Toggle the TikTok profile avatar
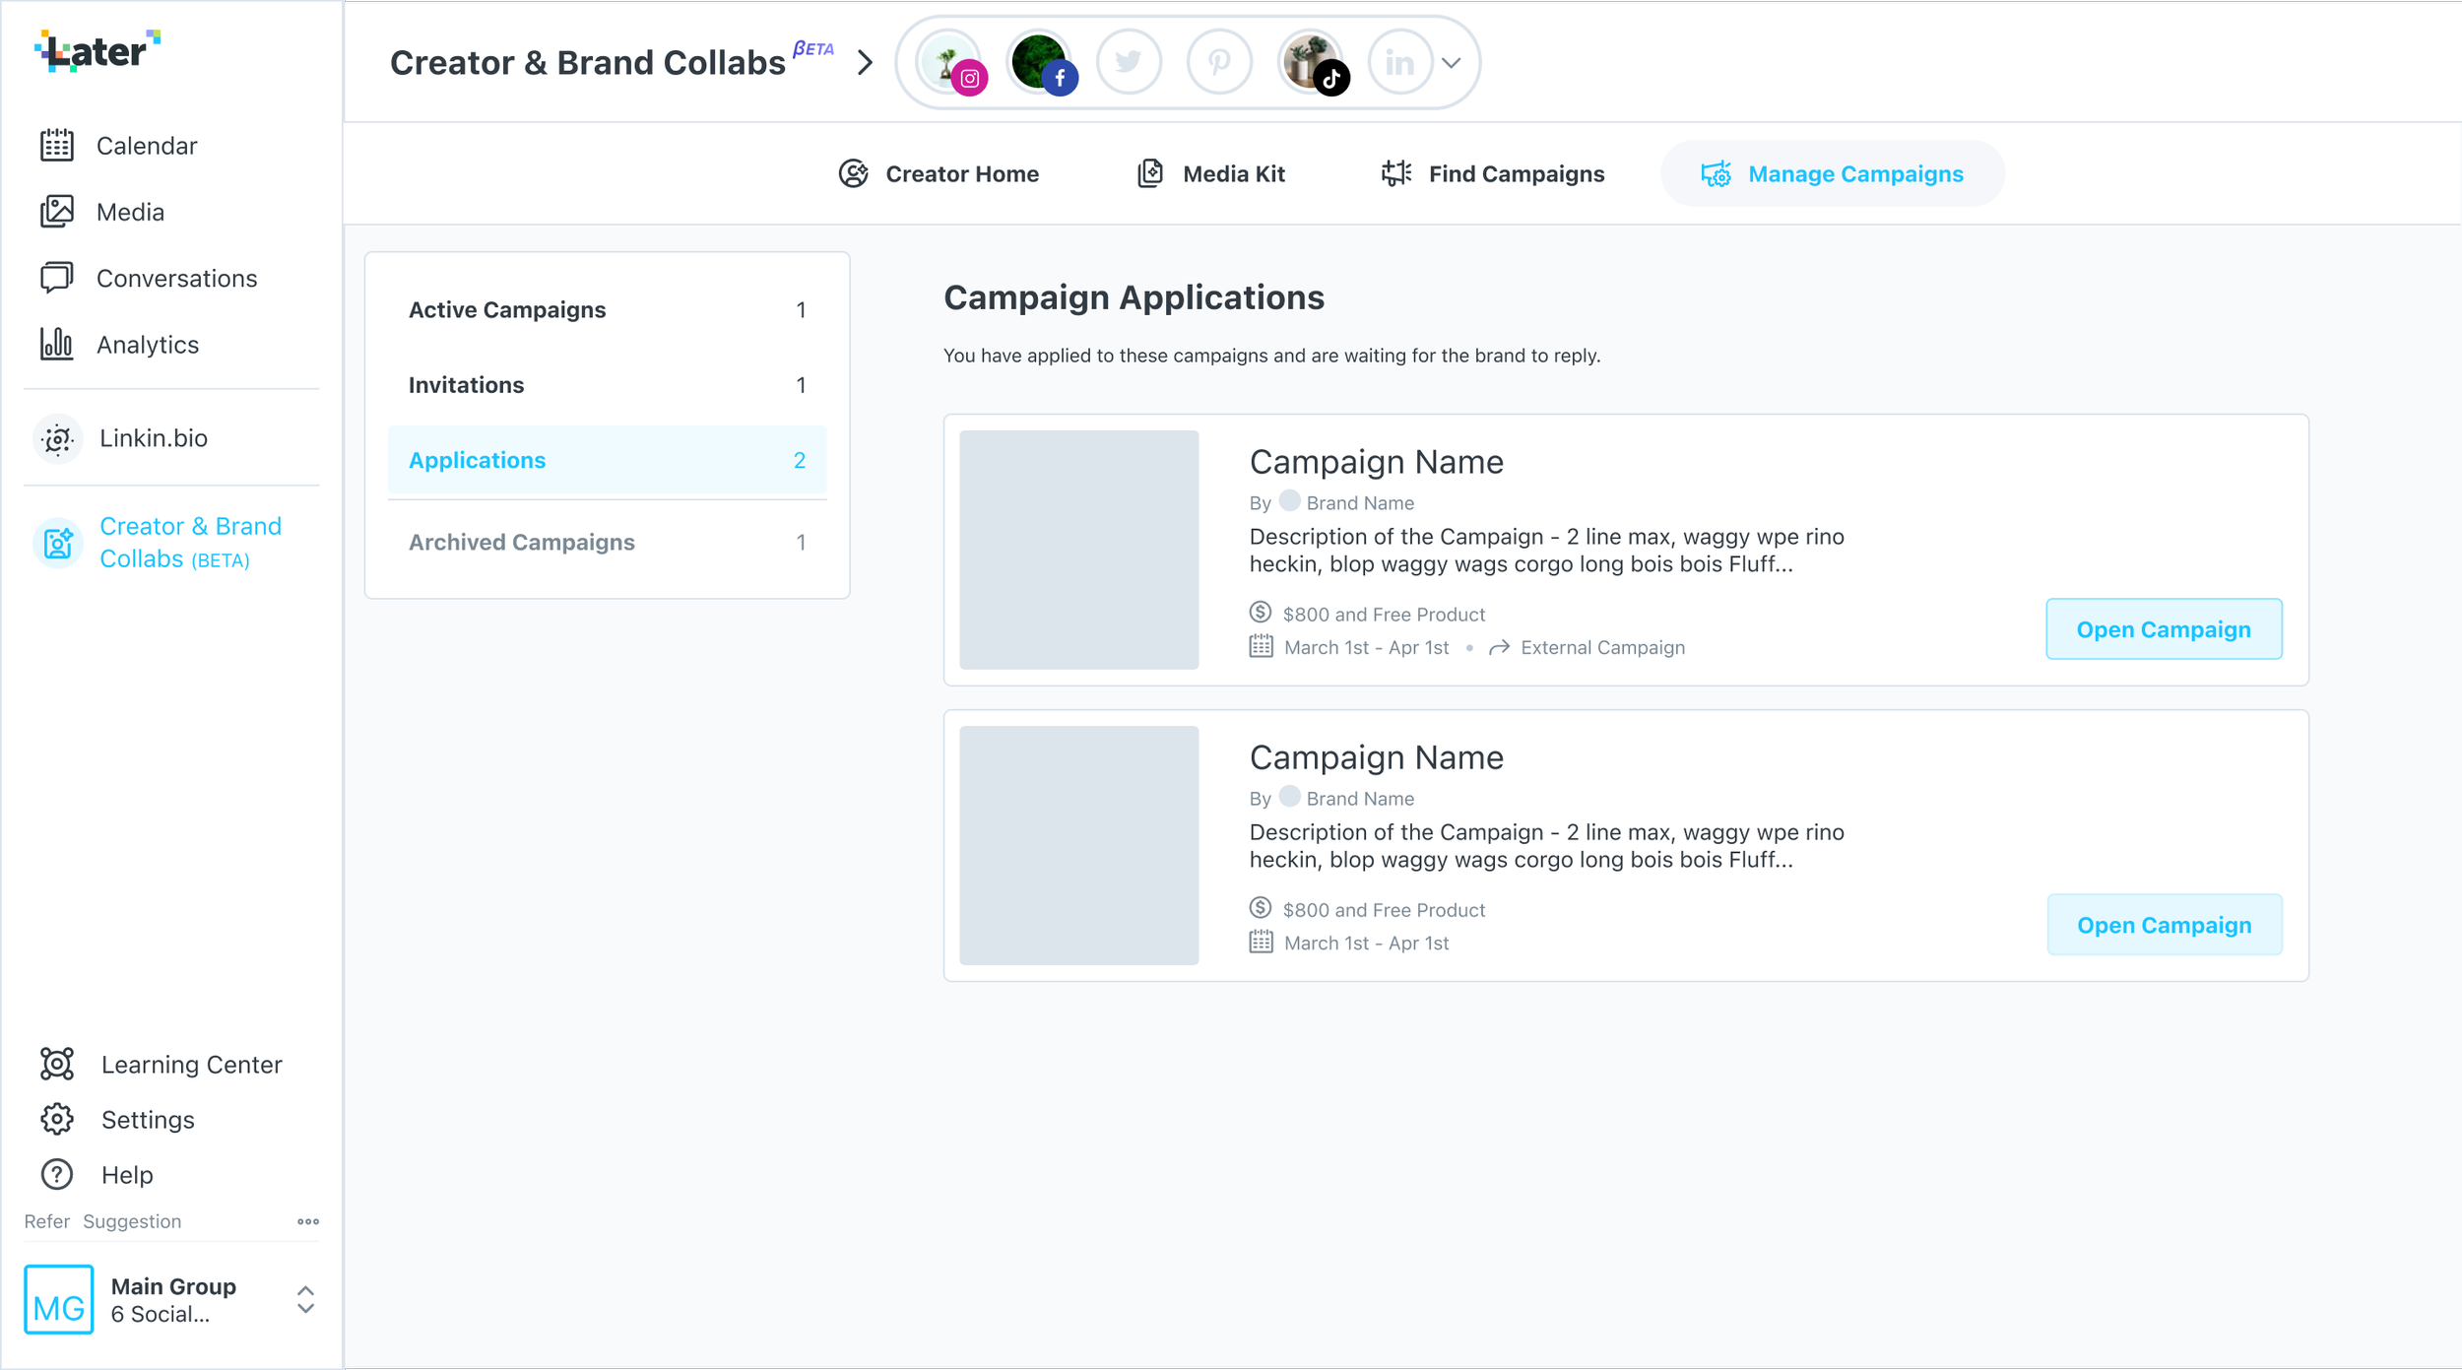This screenshot has height=1370, width=2462. (1311, 63)
